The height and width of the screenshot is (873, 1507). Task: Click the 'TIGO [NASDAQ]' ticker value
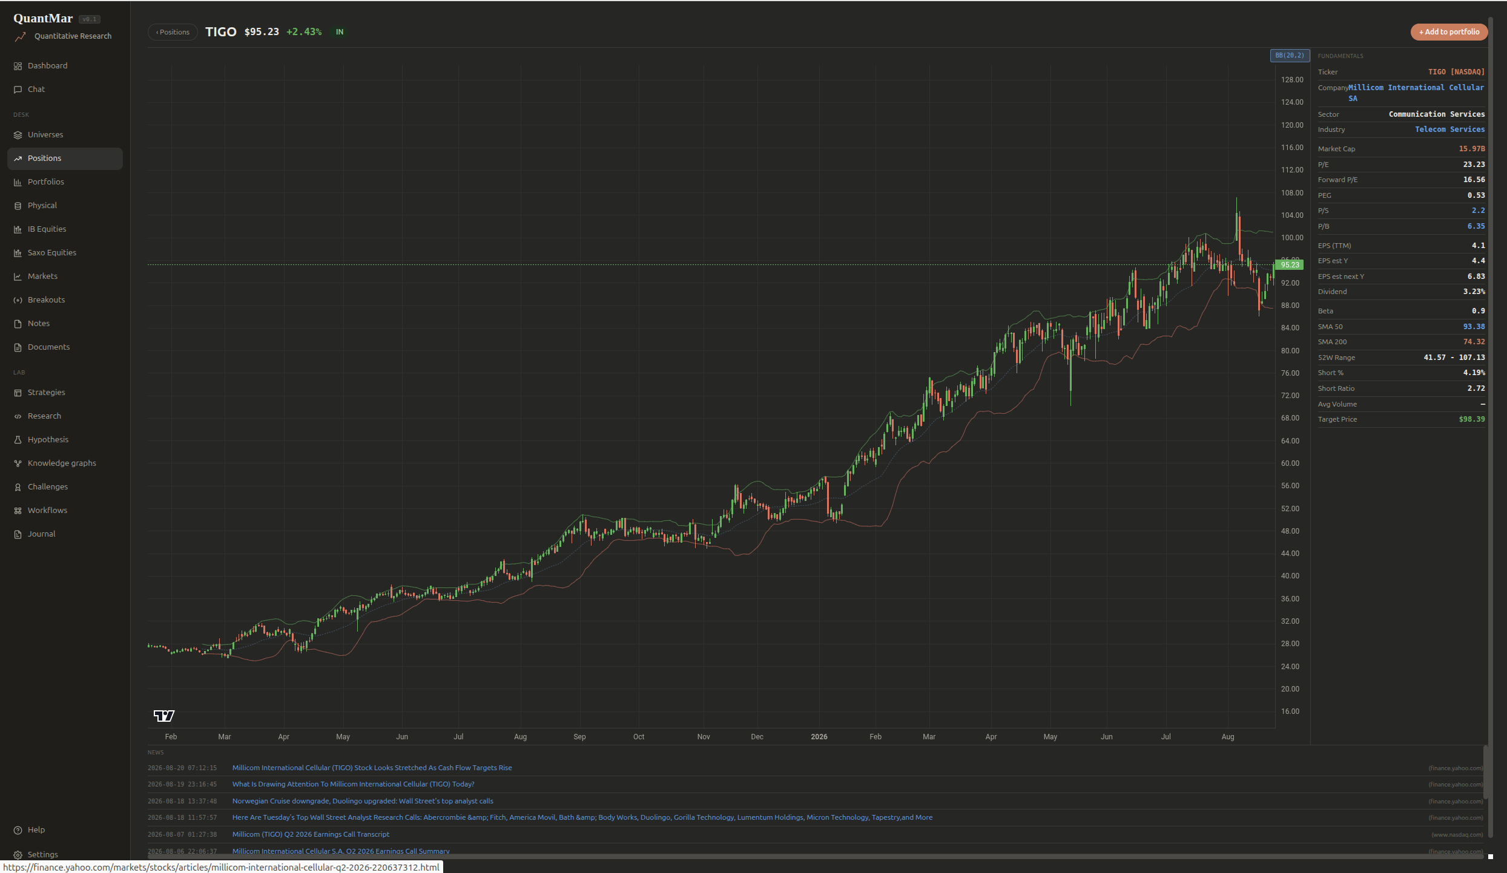click(1456, 72)
